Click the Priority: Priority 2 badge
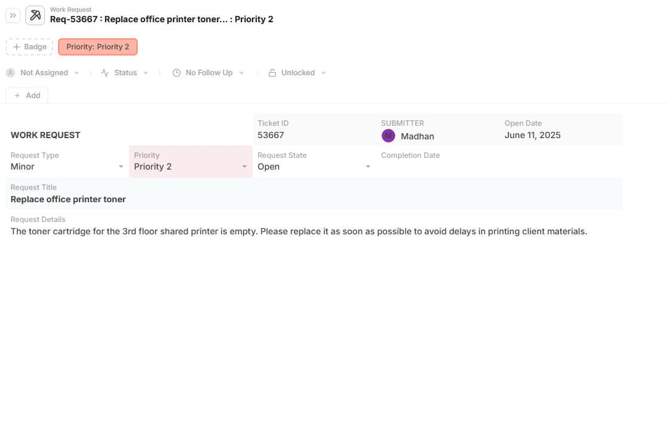667x444 pixels. (98, 47)
